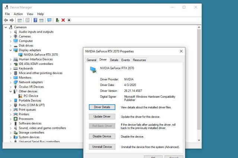Expand the Network adapters category
Screen dimensions: 238x158
[11, 82]
